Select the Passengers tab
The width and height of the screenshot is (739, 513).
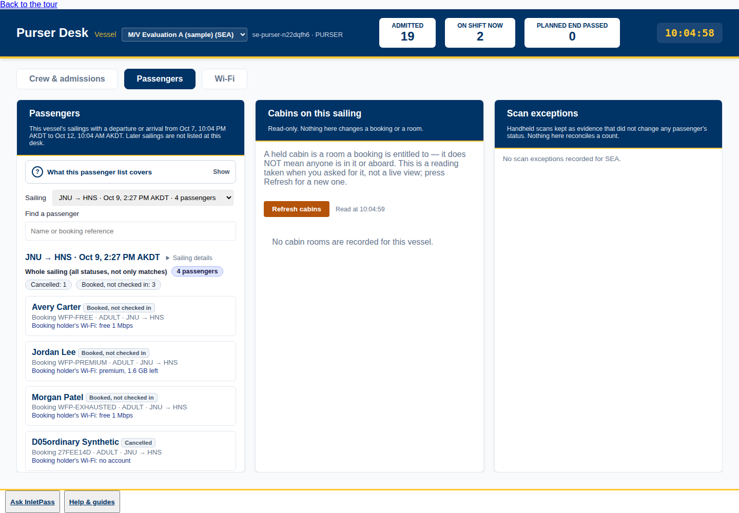160,79
